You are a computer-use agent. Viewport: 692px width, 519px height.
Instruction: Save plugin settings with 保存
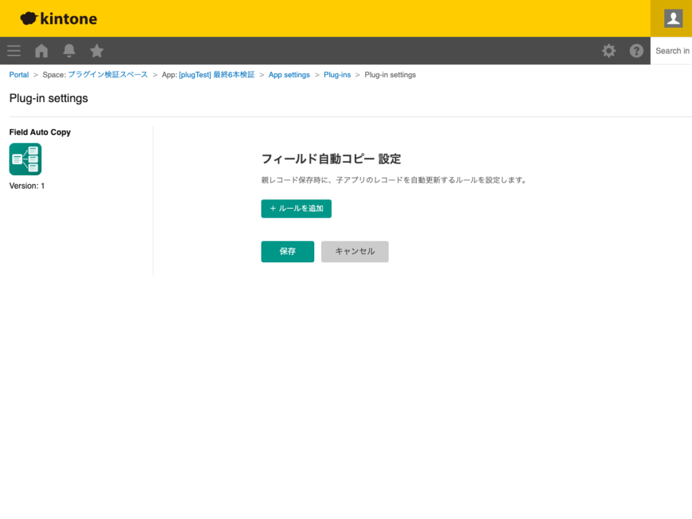coord(287,251)
